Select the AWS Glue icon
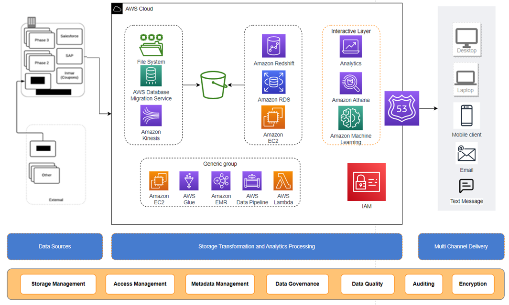The height and width of the screenshot is (305, 509). pos(189,181)
